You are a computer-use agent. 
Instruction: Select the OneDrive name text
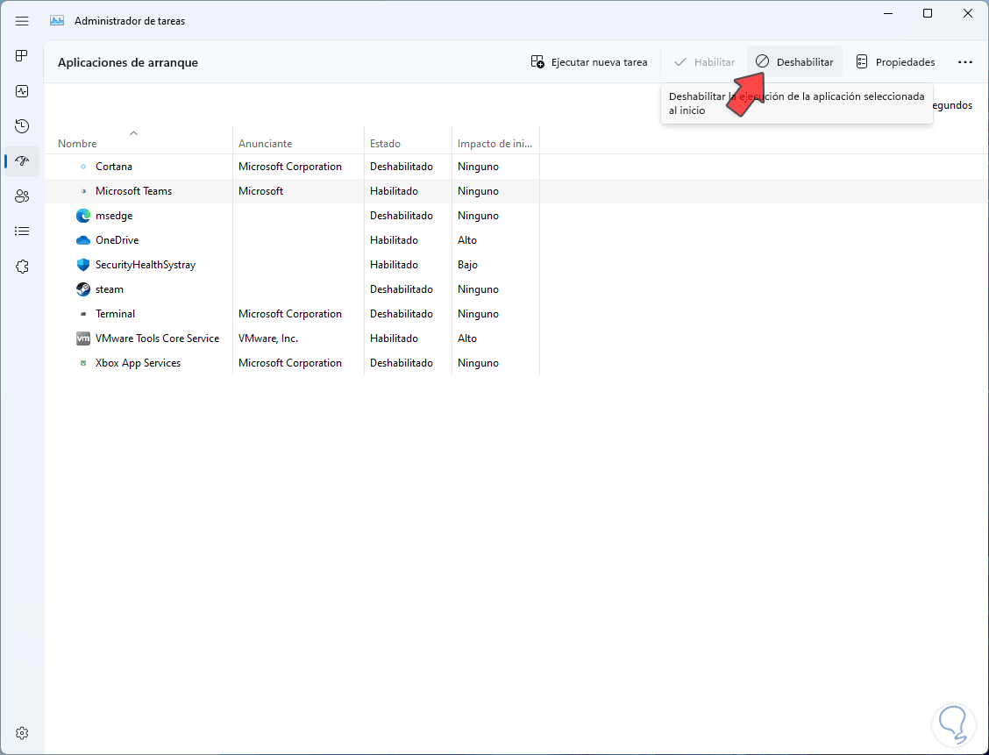click(x=117, y=240)
